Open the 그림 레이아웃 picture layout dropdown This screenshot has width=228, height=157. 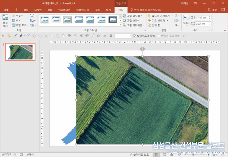(134, 25)
